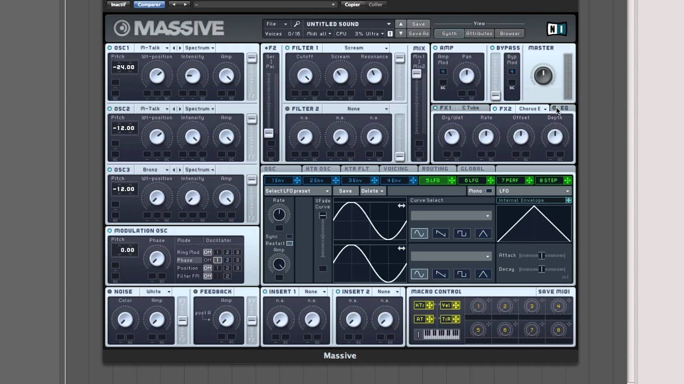Click the Vel macro drag handle
This screenshot has width=684, height=384.
456,306
